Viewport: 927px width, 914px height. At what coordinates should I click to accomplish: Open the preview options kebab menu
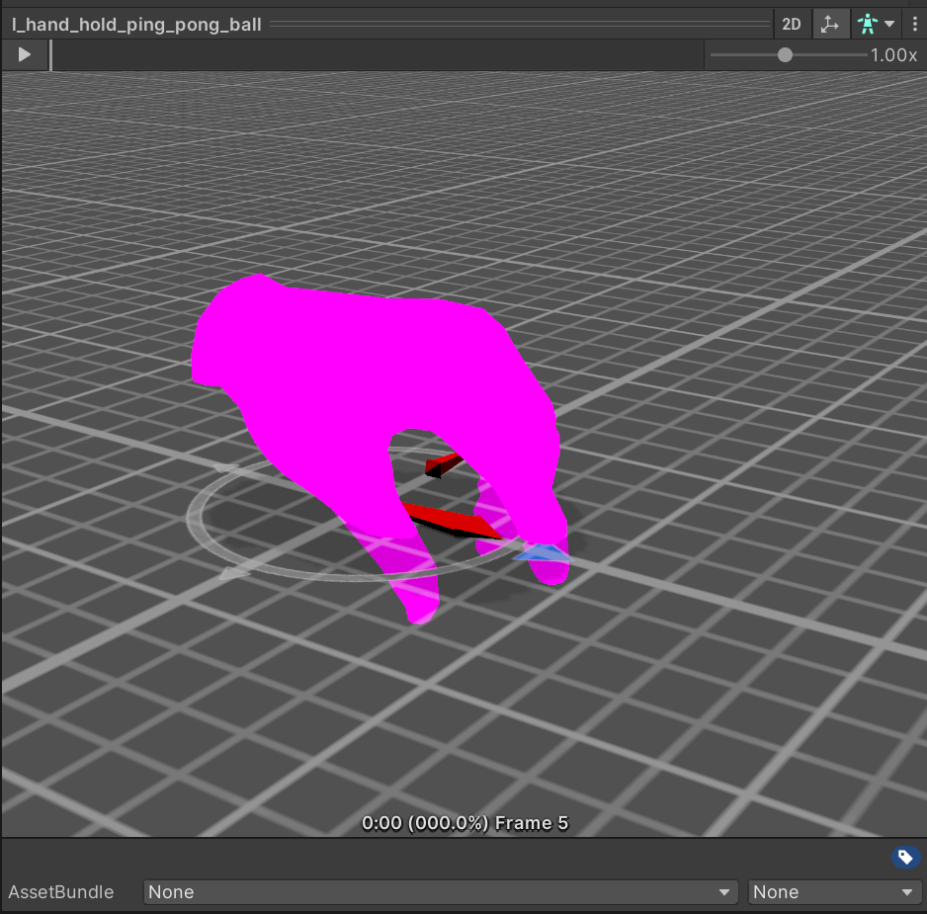coord(914,25)
